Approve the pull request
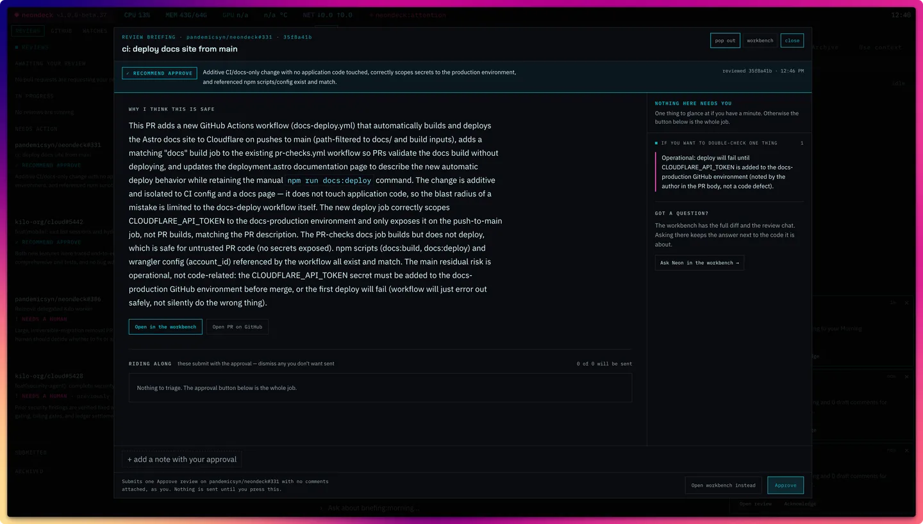923x524 pixels. [x=785, y=485]
